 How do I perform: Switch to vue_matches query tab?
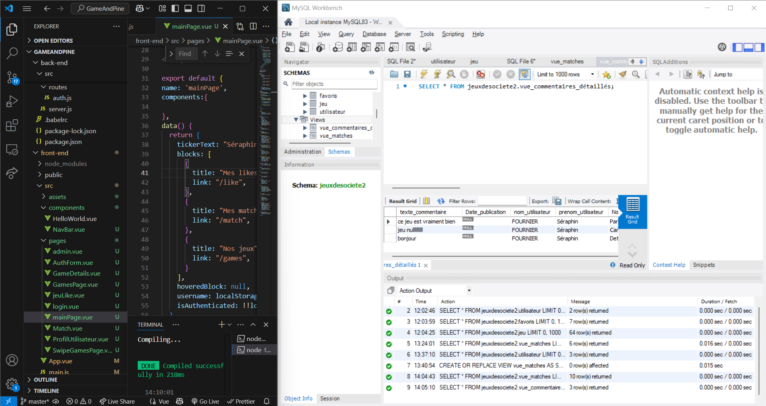(567, 61)
